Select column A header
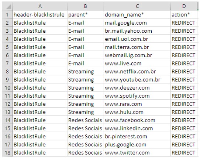Viewport: 200px width, 158px height. click(40, 6)
